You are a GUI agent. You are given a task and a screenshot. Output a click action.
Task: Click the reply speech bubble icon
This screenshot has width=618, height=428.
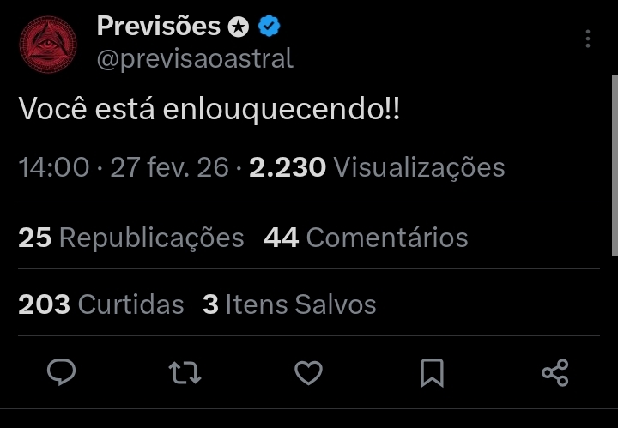60,372
